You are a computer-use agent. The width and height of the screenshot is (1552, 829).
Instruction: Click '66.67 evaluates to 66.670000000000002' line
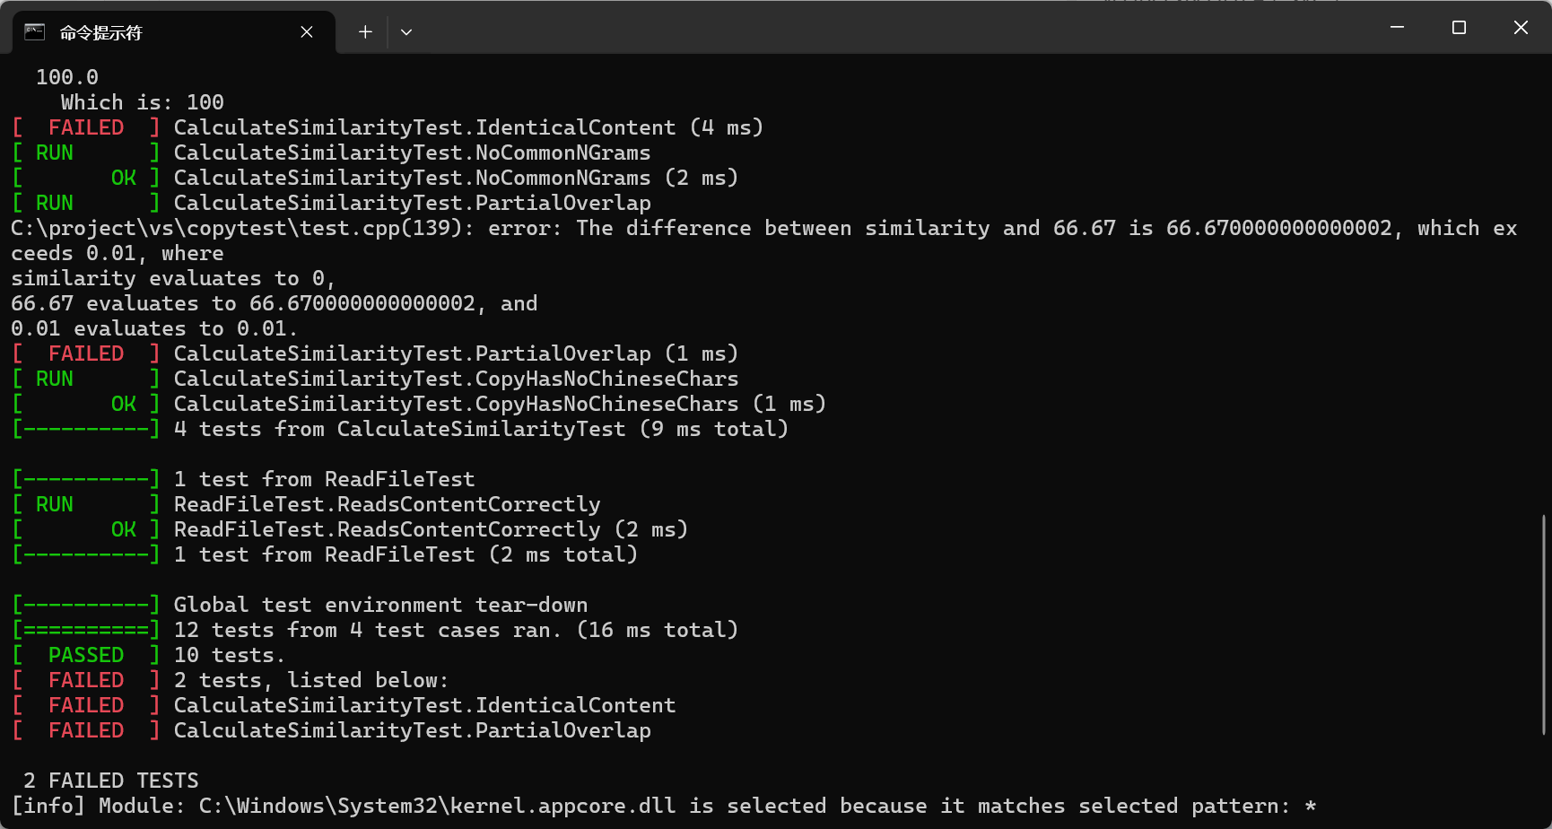click(275, 303)
